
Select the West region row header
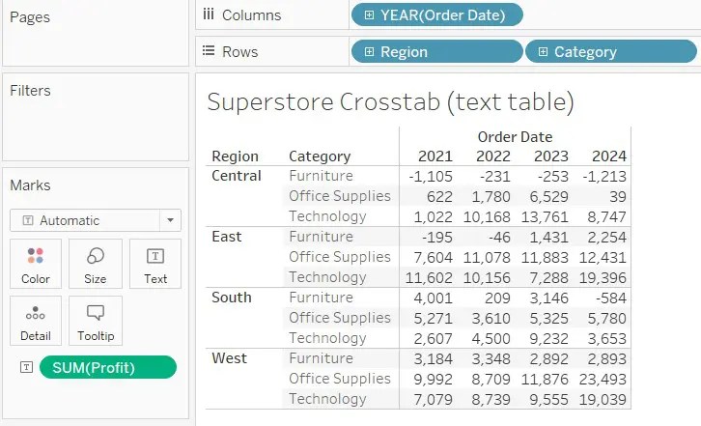[x=230, y=358]
